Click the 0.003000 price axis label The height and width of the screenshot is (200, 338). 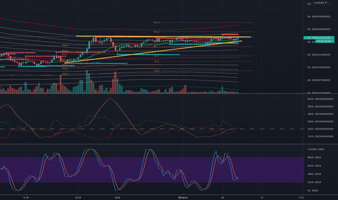pos(319,67)
